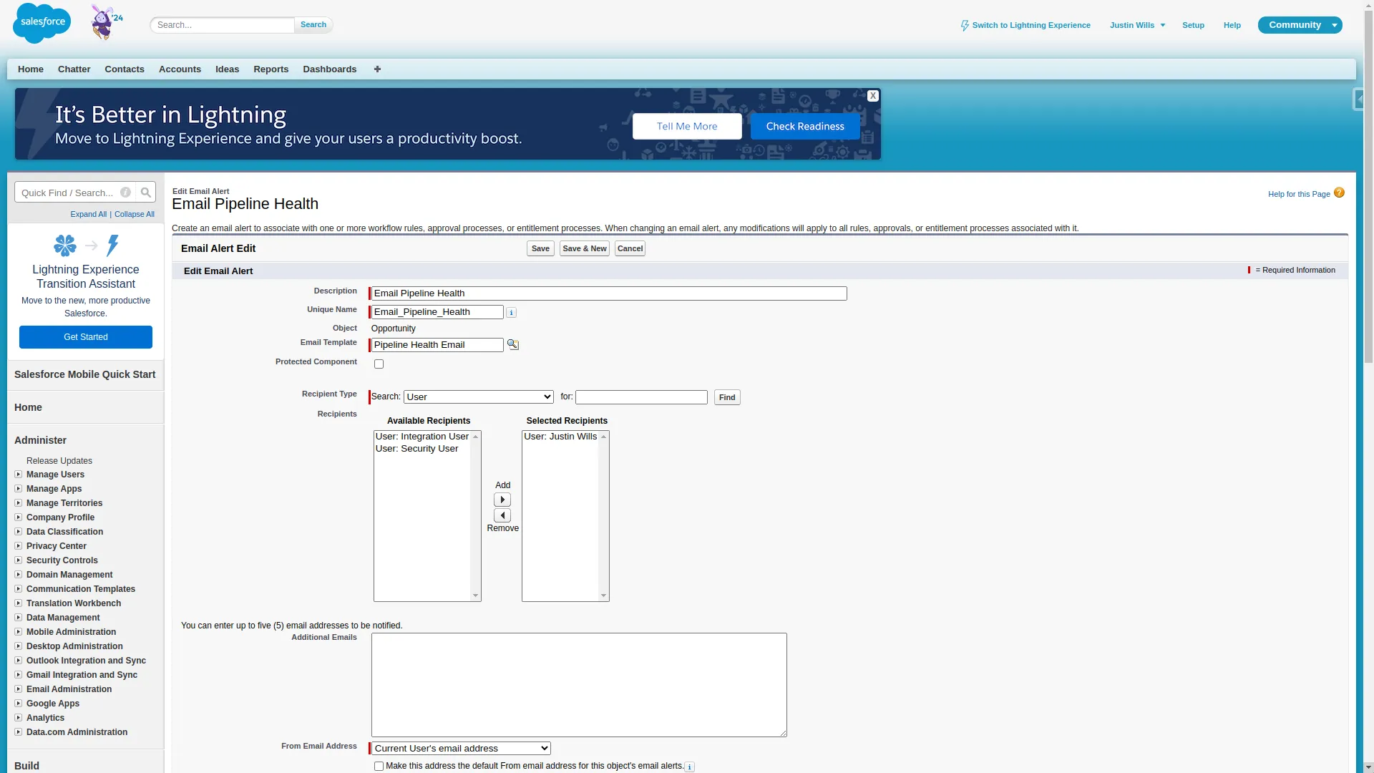
Task: Click the Unique Name info icon
Action: (511, 313)
